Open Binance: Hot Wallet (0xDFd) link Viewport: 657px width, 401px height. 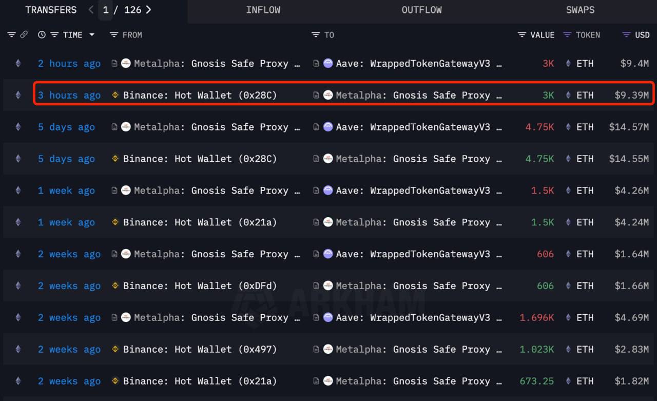tap(200, 286)
